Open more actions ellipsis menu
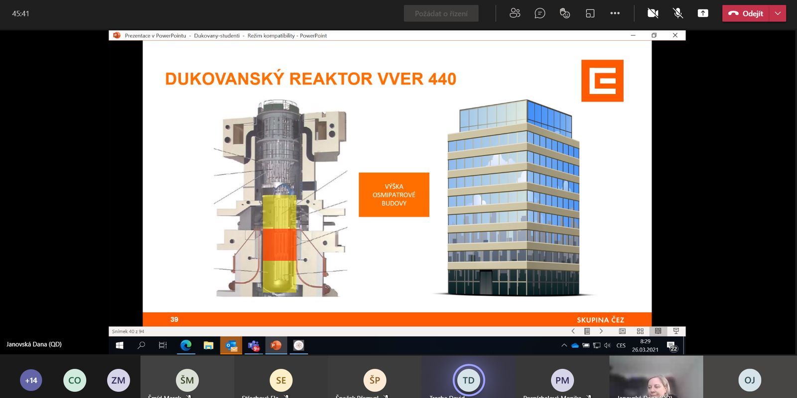797x398 pixels. (615, 13)
